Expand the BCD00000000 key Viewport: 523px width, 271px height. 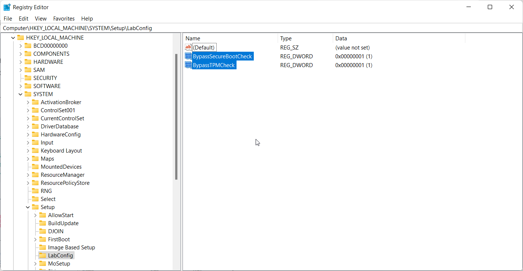(21, 46)
